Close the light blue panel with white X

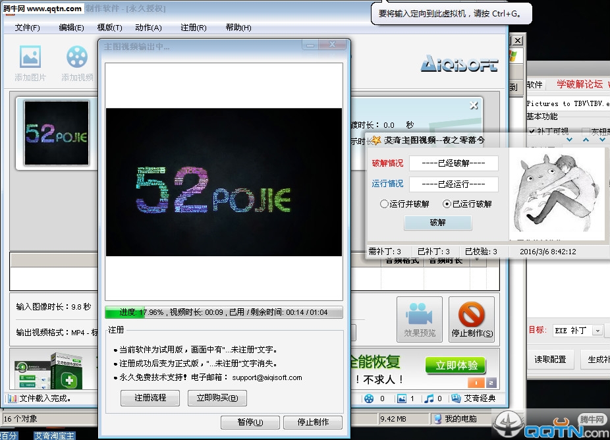click(474, 105)
